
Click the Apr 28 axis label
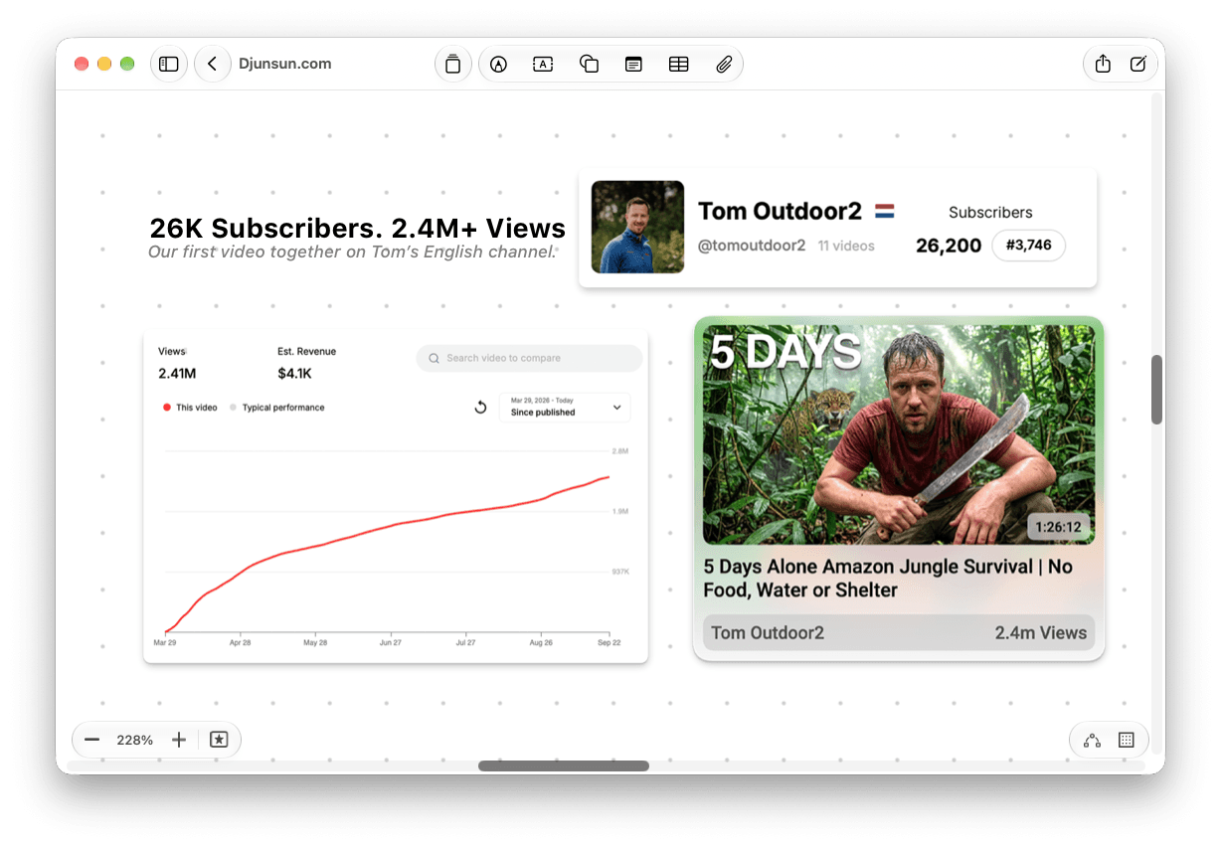click(x=240, y=643)
